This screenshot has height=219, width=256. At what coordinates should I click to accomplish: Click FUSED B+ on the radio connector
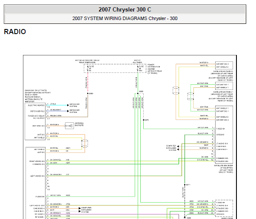[40, 196]
